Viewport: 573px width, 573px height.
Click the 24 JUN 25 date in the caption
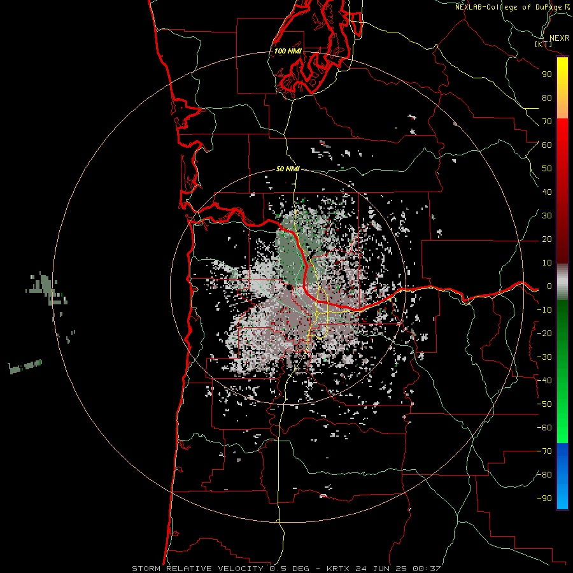pyautogui.click(x=380, y=569)
